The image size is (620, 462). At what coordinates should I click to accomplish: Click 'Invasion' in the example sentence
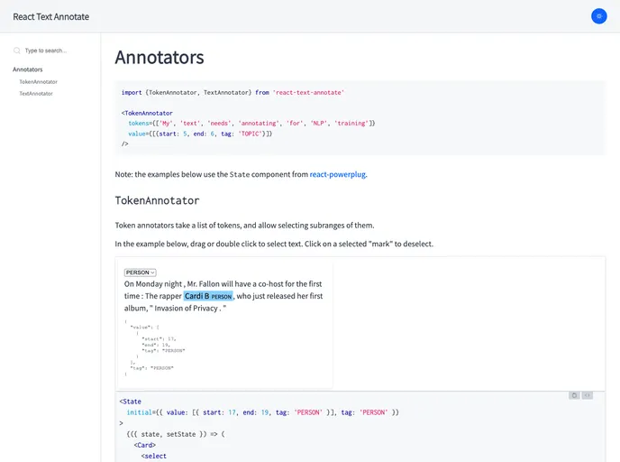click(169, 308)
